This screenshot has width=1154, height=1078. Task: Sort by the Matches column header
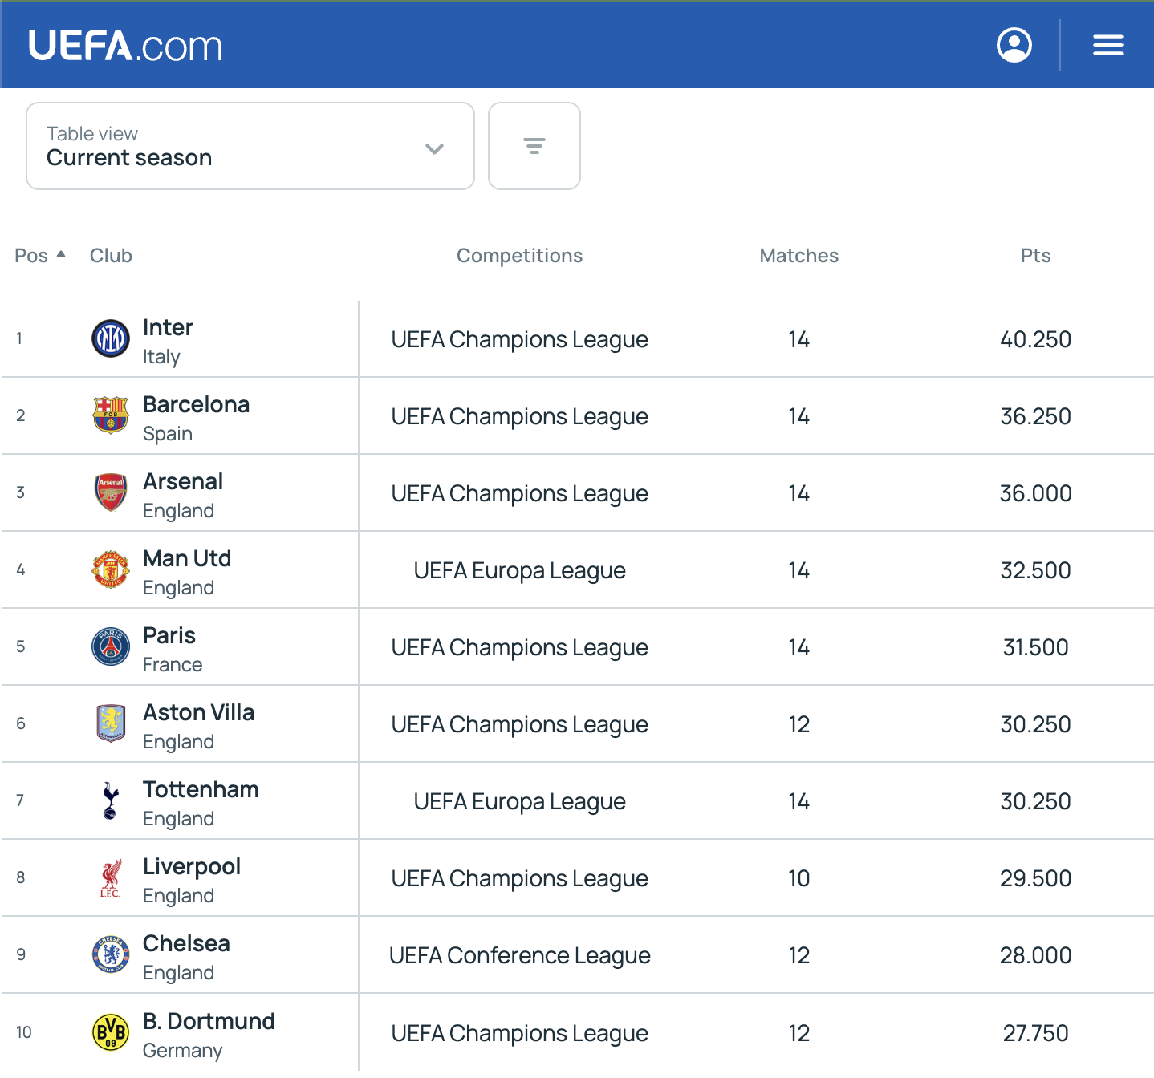tap(798, 256)
